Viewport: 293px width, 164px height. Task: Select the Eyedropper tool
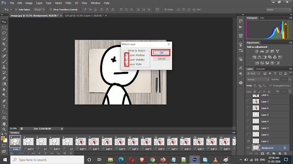pos(4,50)
